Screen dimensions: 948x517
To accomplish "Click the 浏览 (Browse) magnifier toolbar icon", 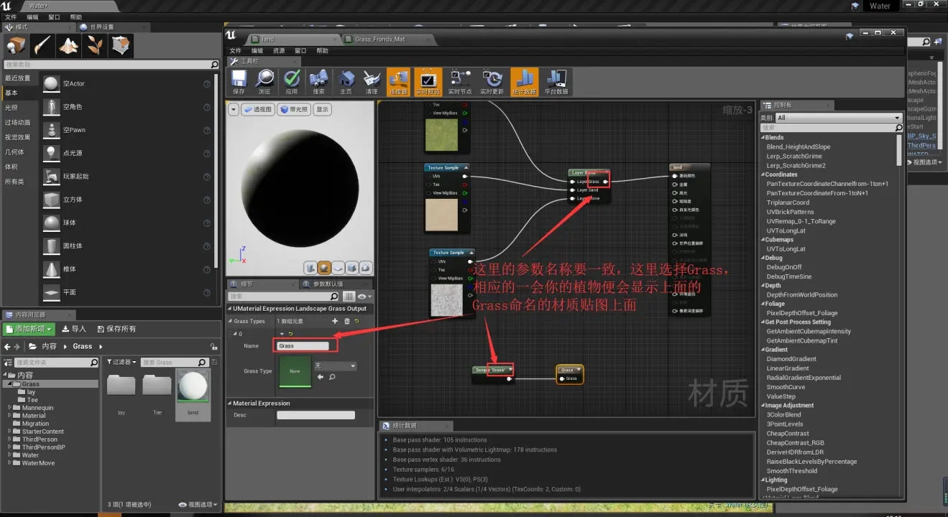I will [264, 82].
